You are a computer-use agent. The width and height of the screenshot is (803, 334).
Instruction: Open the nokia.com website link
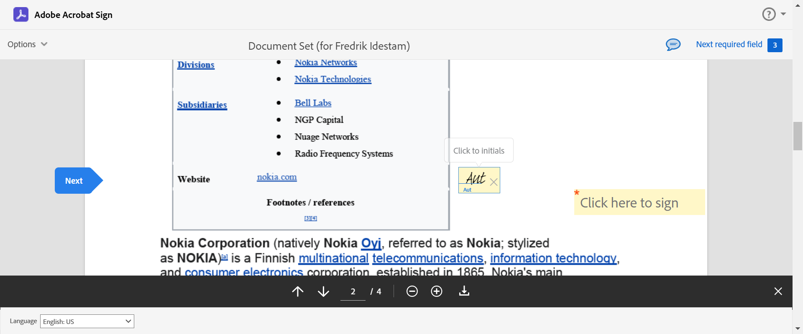(276, 177)
